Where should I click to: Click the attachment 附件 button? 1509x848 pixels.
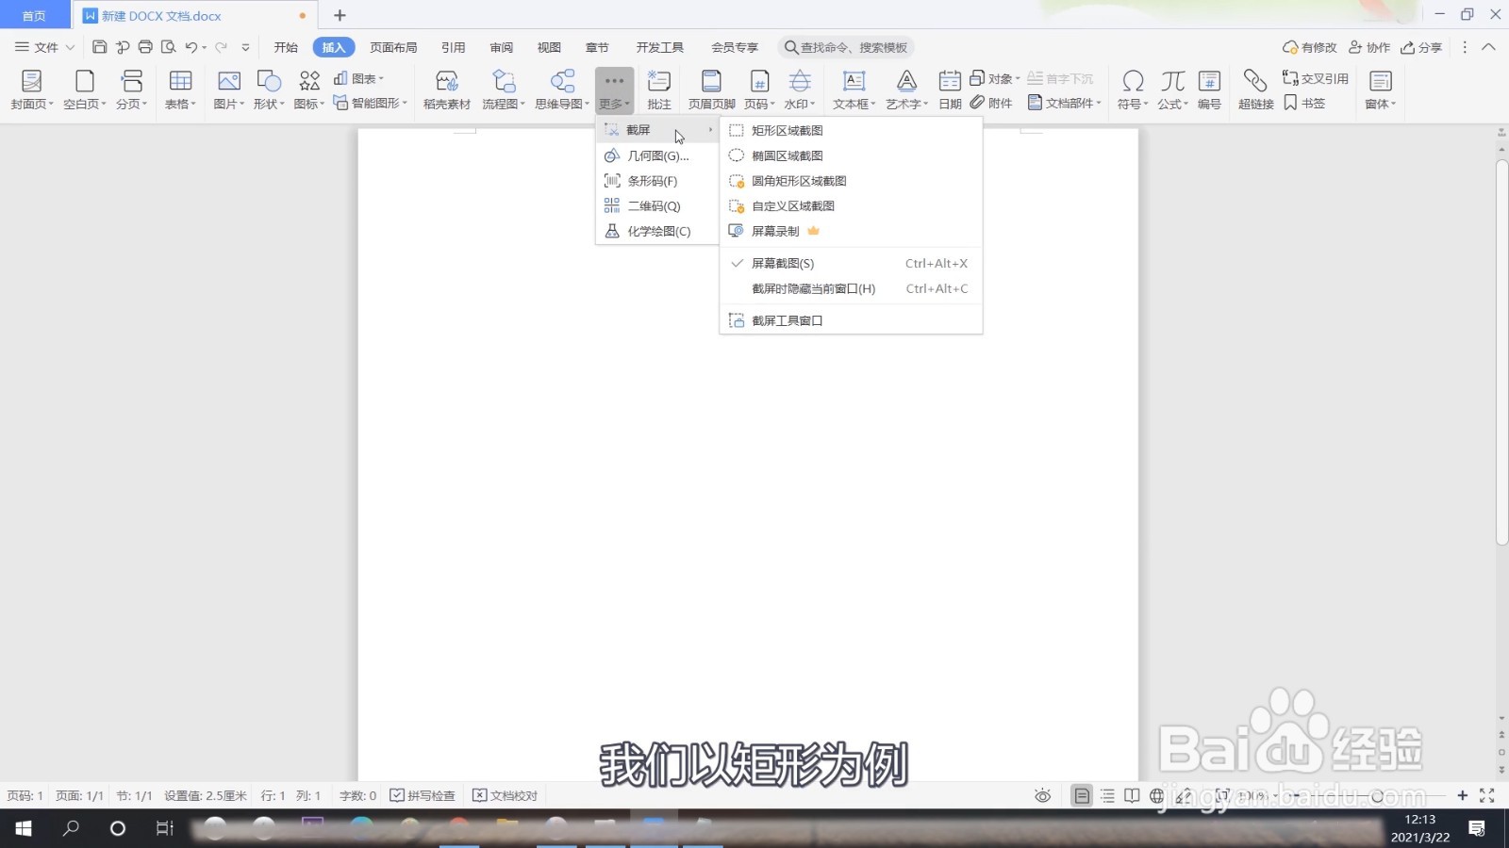click(991, 103)
